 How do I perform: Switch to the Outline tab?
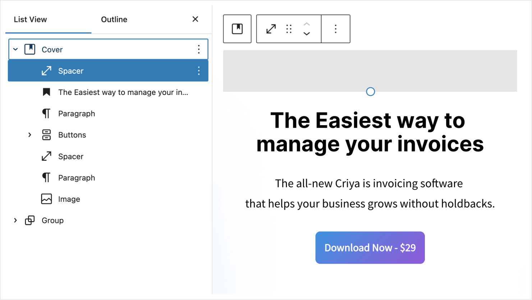114,19
